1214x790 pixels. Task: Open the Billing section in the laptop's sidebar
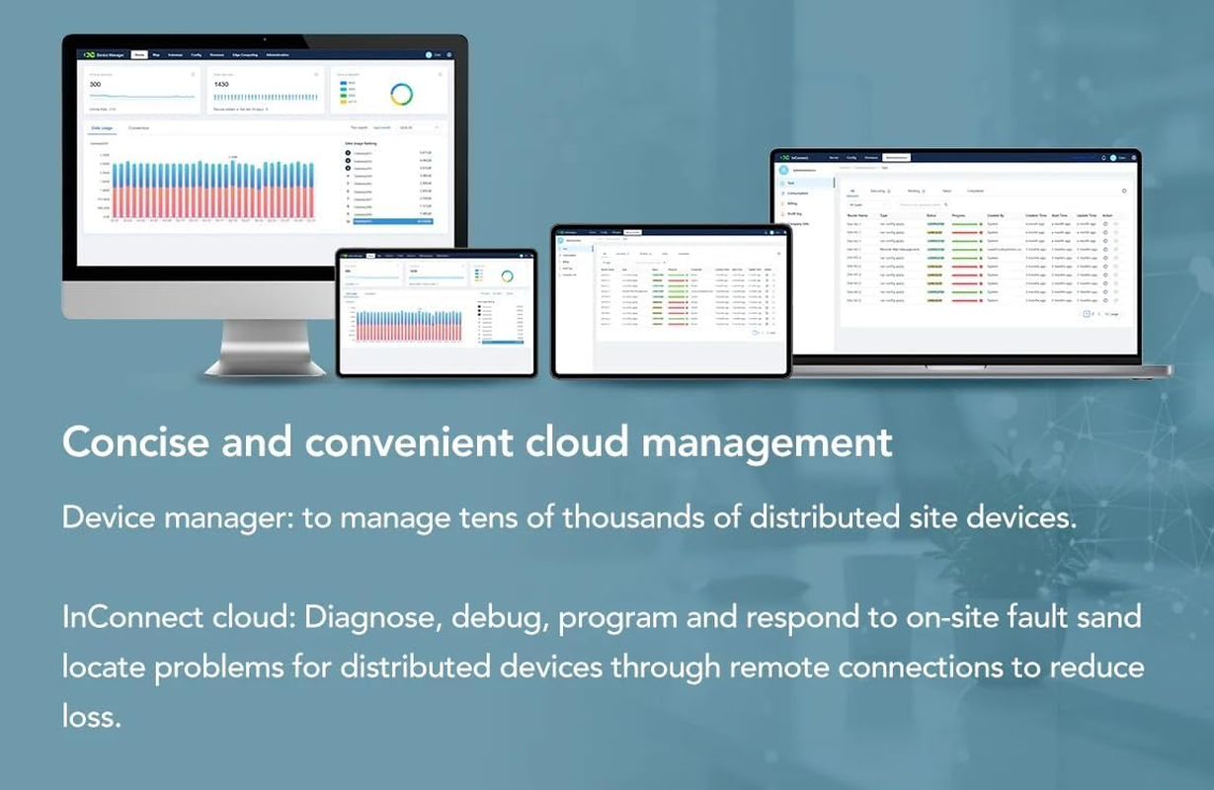(x=792, y=203)
